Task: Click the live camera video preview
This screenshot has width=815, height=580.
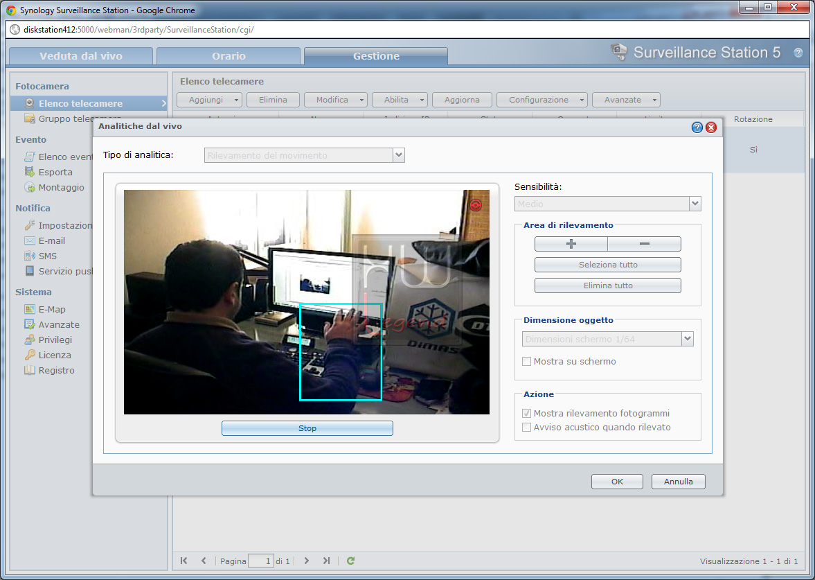Action: click(307, 302)
